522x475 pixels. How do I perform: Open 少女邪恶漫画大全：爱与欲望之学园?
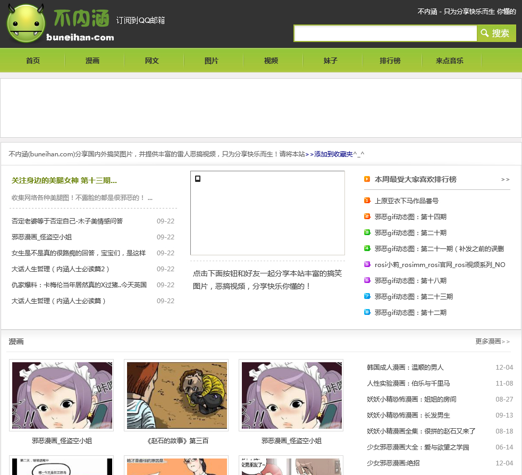tap(418, 447)
